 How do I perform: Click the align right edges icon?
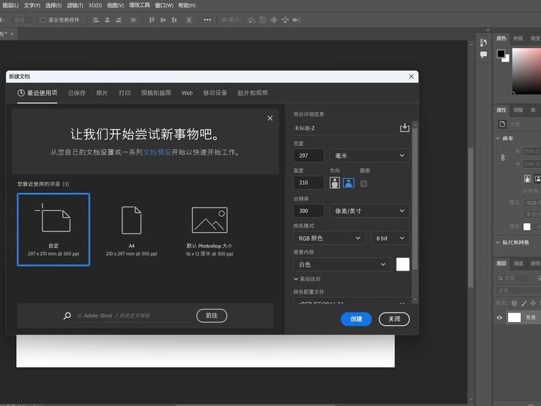pos(118,20)
